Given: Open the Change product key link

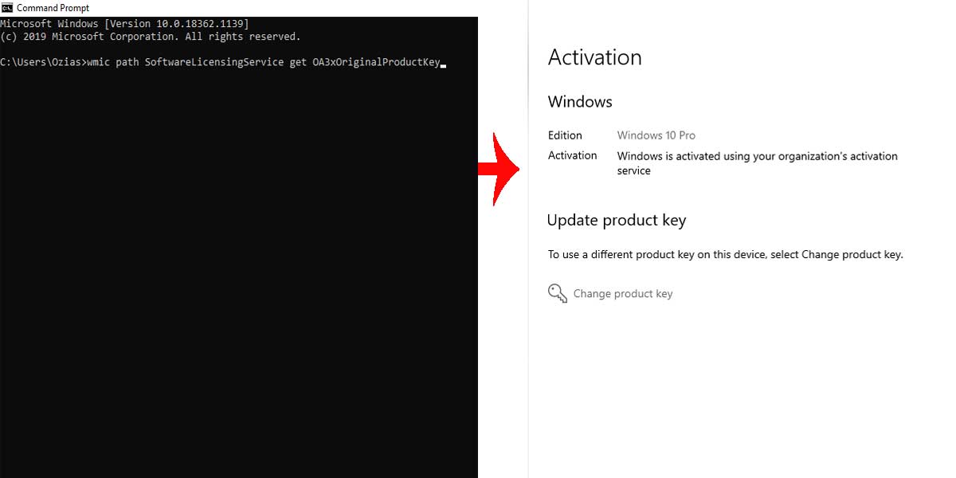Looking at the screenshot, I should (622, 294).
